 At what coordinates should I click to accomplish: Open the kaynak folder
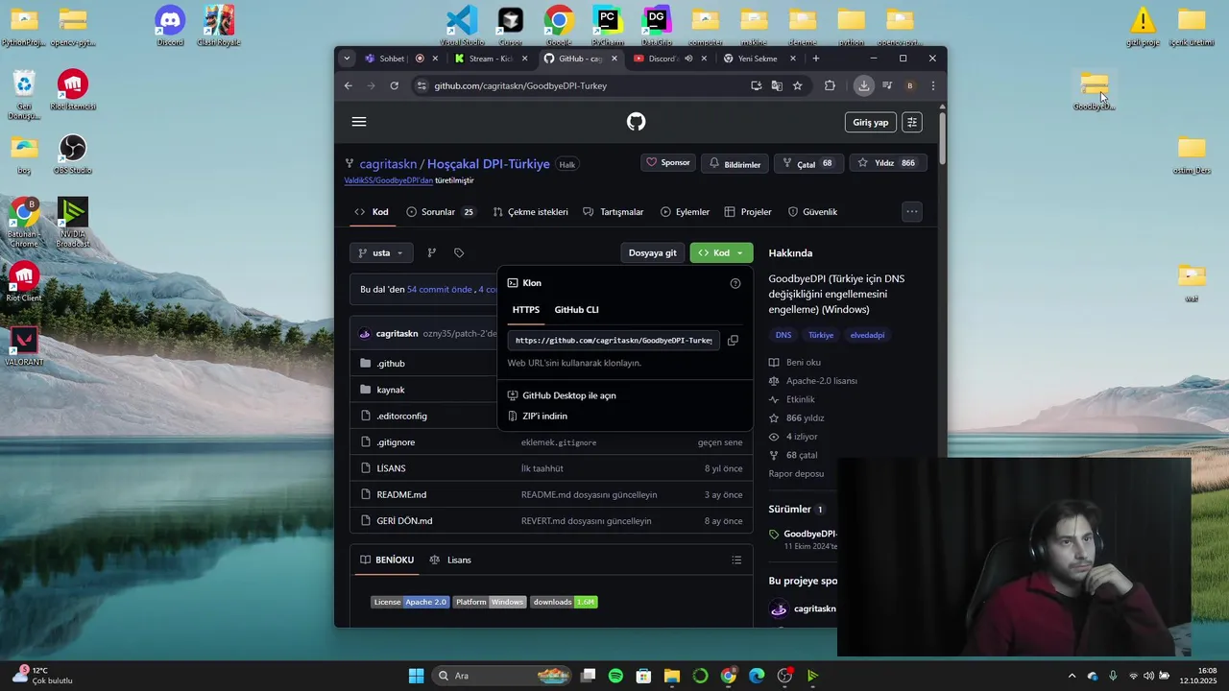point(391,390)
